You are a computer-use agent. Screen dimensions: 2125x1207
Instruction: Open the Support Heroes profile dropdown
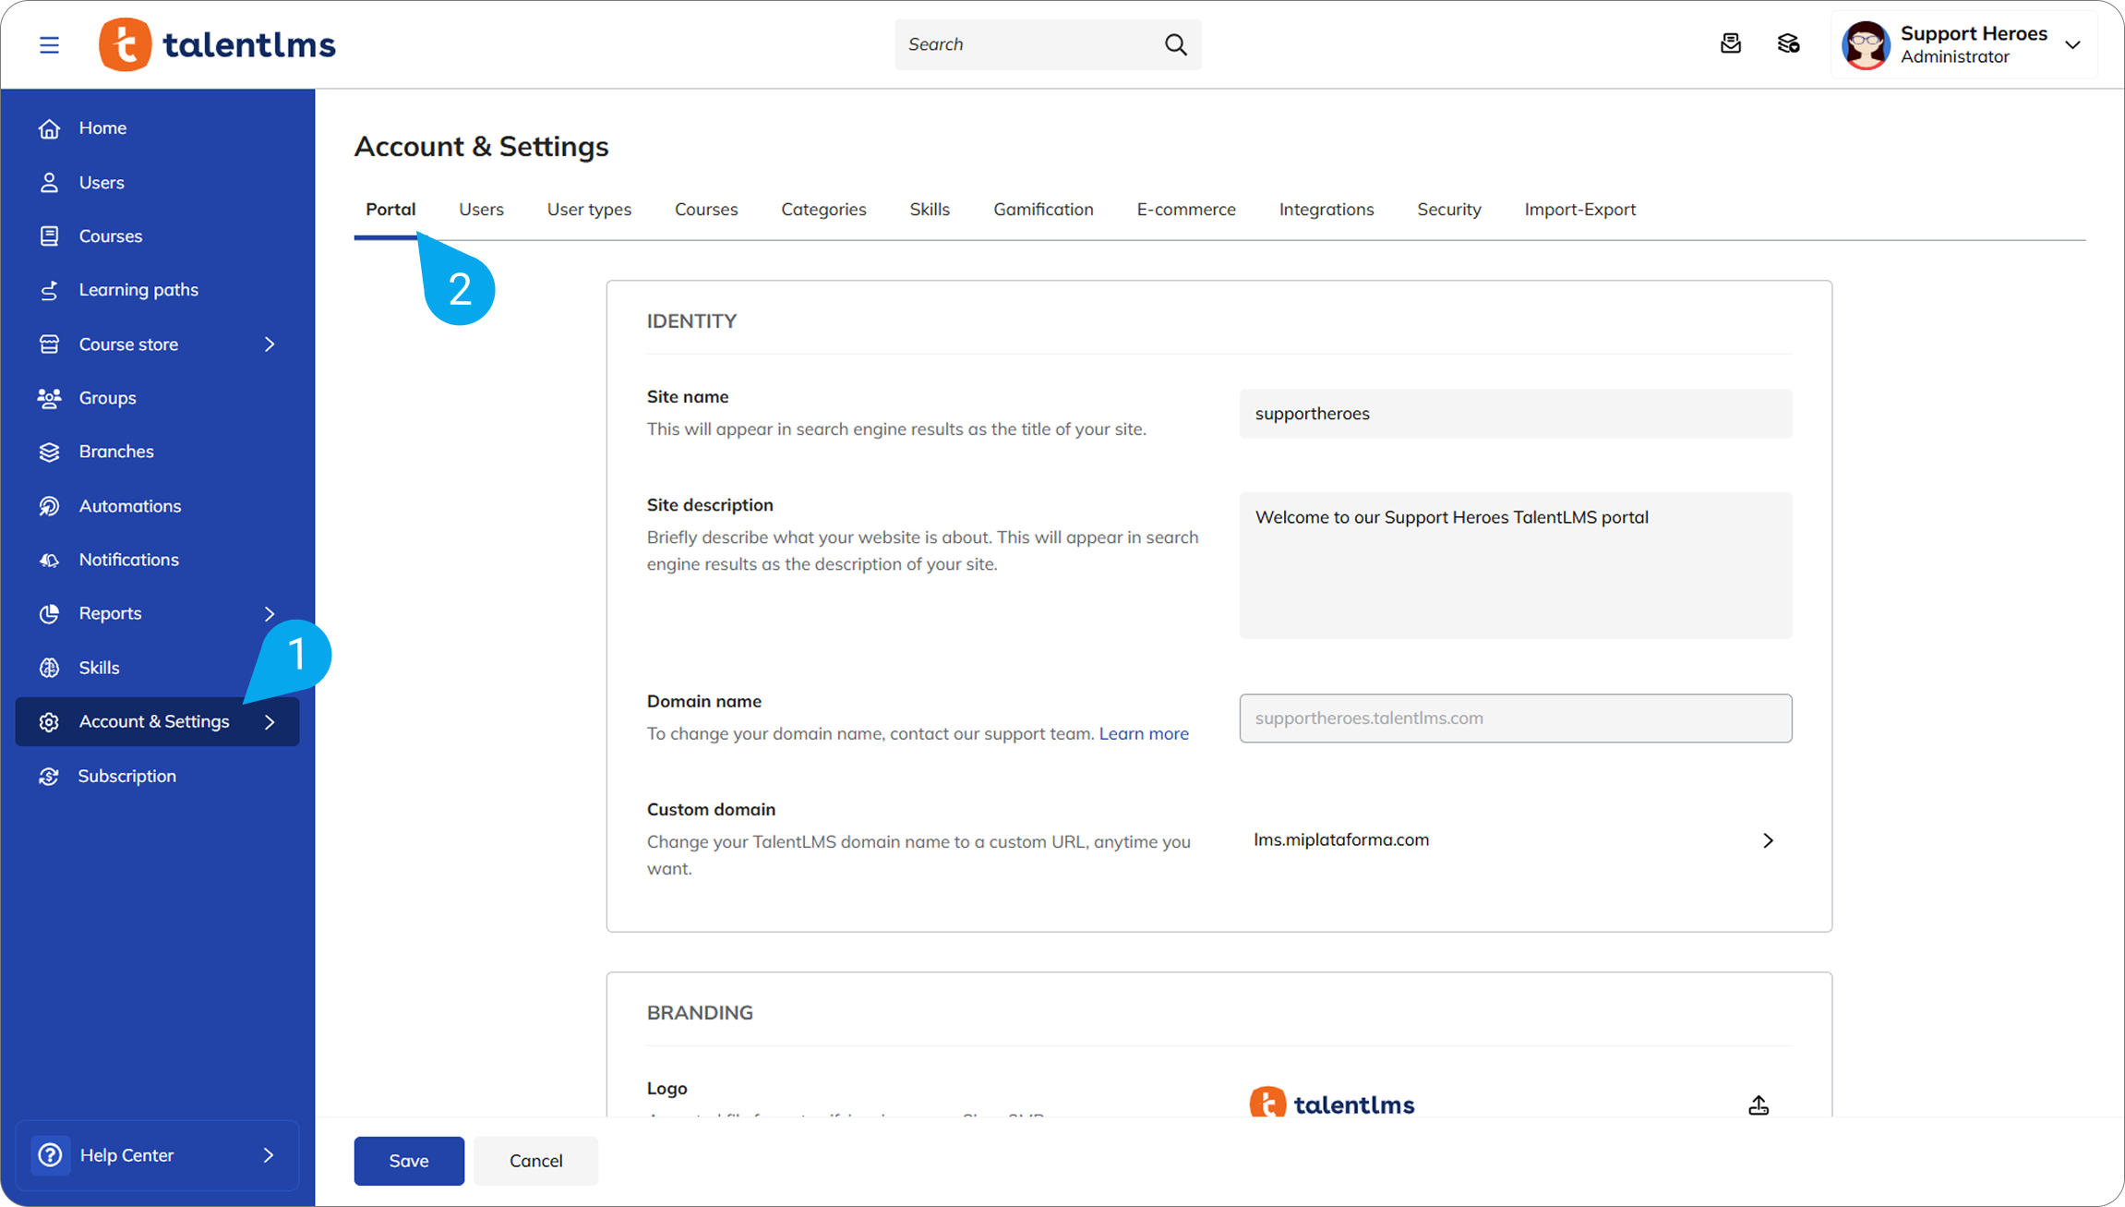coord(2072,44)
